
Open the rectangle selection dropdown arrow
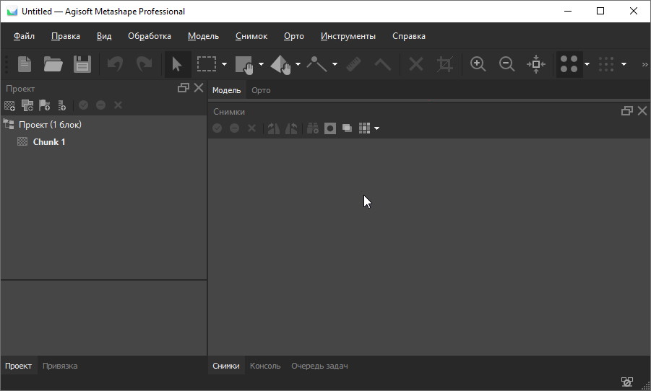pos(224,64)
